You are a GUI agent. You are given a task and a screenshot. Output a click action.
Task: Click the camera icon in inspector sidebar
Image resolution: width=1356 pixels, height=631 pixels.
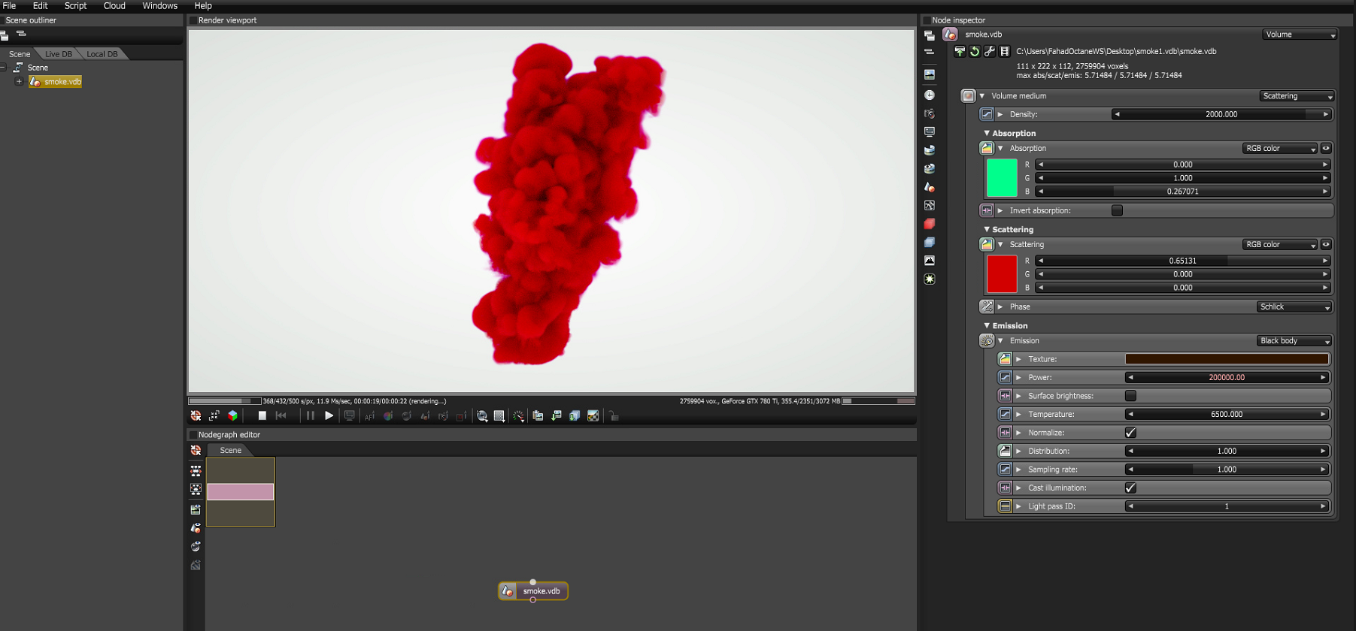pos(930,113)
